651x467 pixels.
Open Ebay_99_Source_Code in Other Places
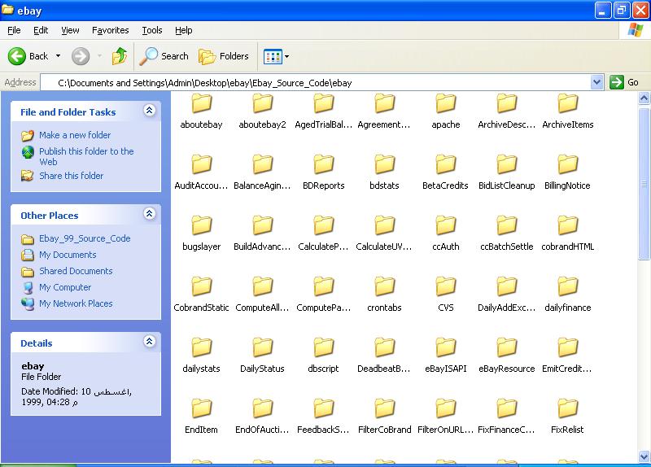[x=85, y=238]
